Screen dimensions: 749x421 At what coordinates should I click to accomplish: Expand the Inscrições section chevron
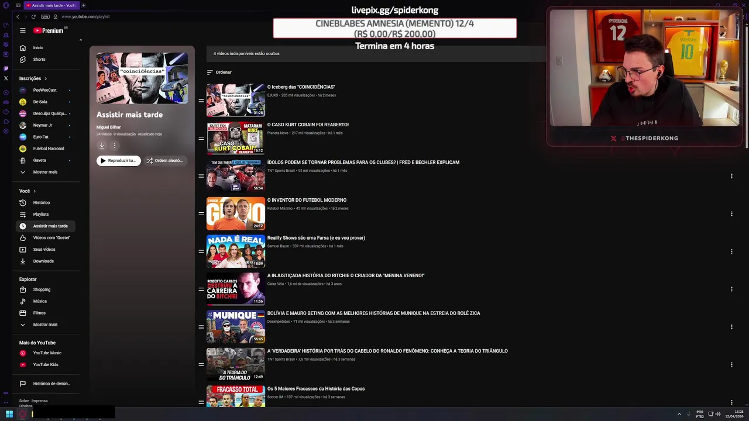(x=45, y=78)
